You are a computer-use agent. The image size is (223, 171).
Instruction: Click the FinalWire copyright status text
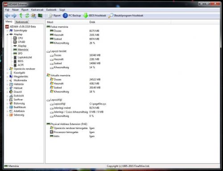click(128, 166)
